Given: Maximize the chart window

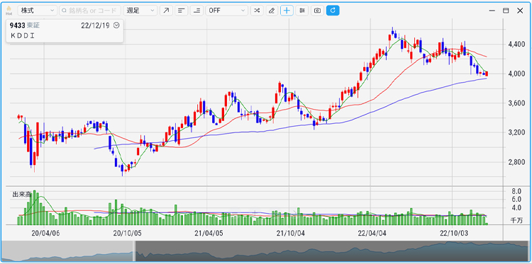Looking at the screenshot, I should pyautogui.click(x=506, y=11).
